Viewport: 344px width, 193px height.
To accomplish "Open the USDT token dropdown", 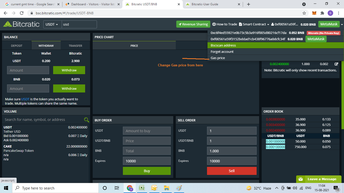I will pos(52,24).
